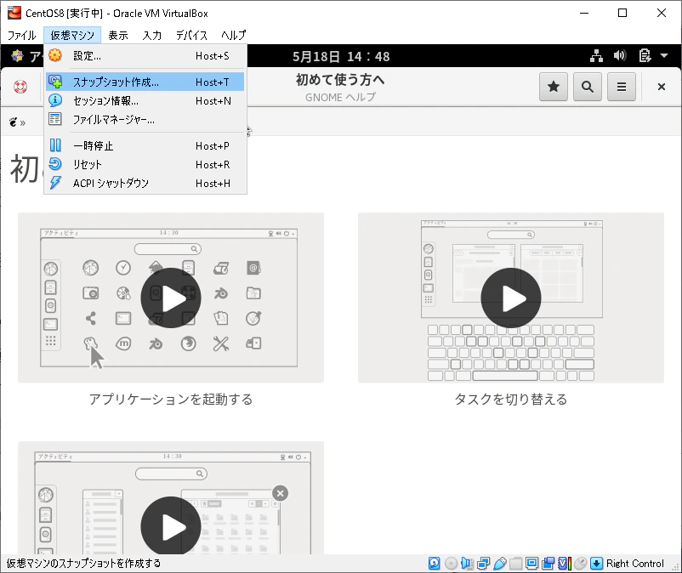Open the 表示 menu
The image size is (682, 573).
[x=118, y=35]
